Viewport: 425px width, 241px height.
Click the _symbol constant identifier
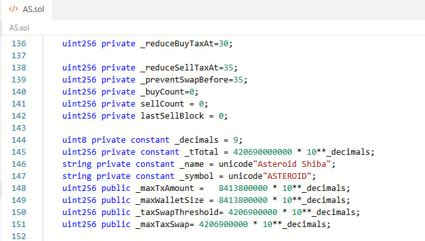196,176
